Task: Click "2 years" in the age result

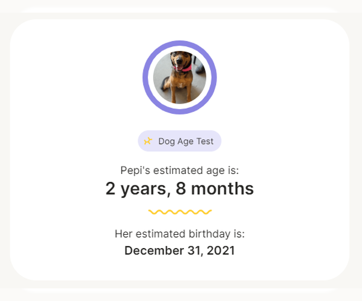Action: tap(136, 188)
